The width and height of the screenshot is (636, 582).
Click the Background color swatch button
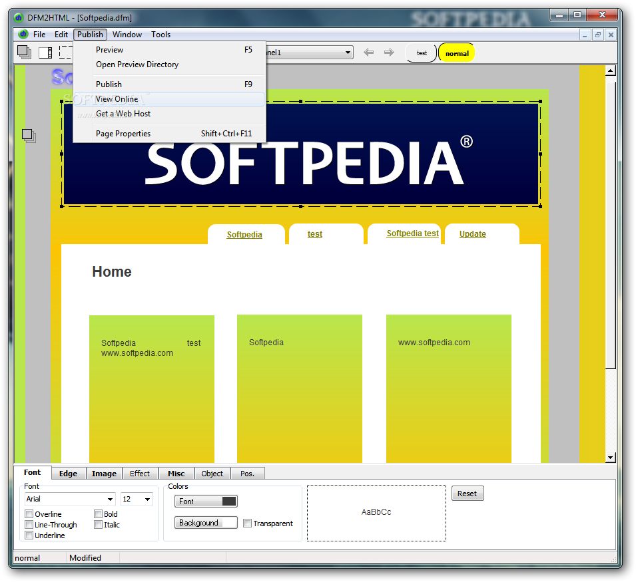click(x=206, y=523)
